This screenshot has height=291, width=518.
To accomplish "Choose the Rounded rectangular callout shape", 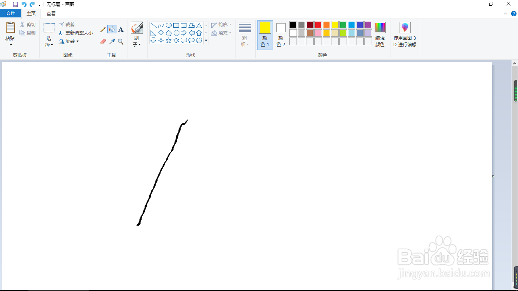I will point(184,41).
